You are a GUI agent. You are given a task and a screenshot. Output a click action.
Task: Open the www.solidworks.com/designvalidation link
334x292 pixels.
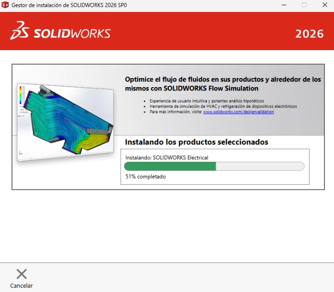[x=238, y=112]
